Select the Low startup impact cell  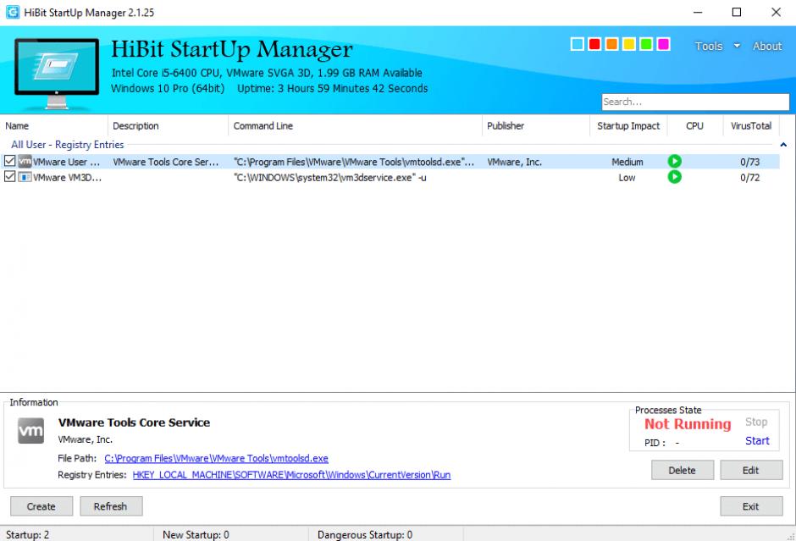[627, 178]
